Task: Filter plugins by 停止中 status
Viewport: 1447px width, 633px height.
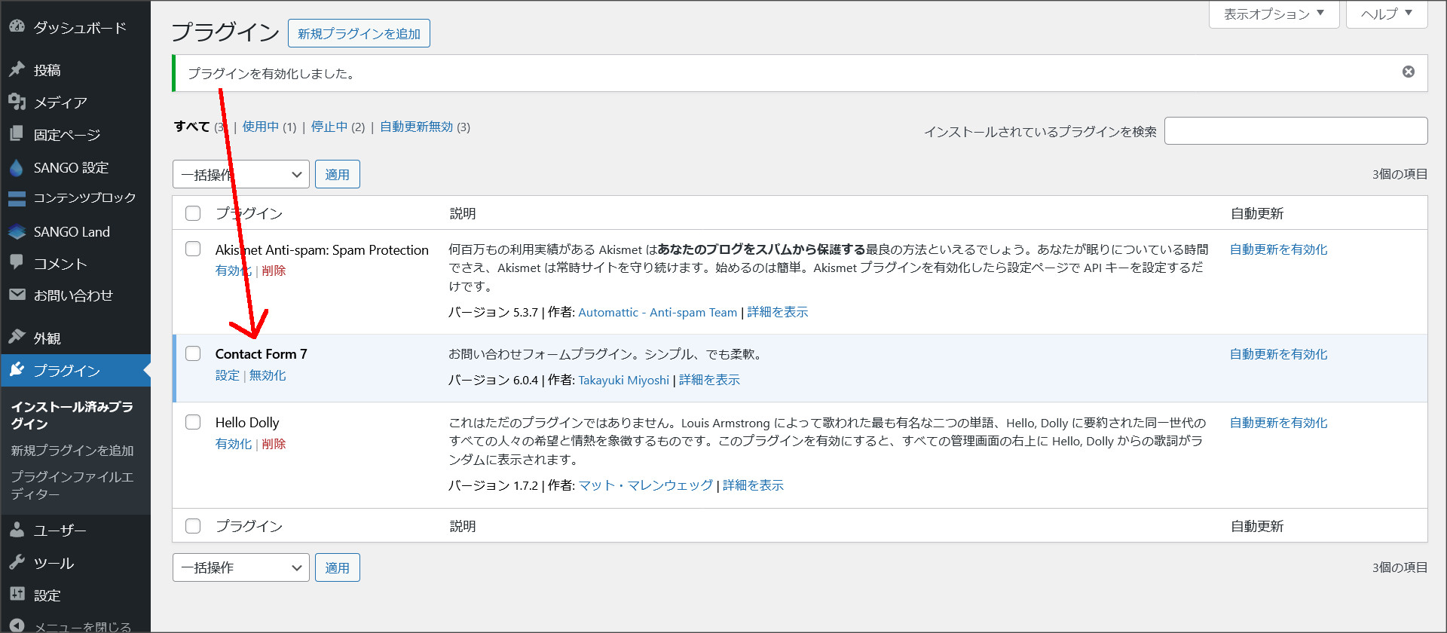Action: point(329,127)
